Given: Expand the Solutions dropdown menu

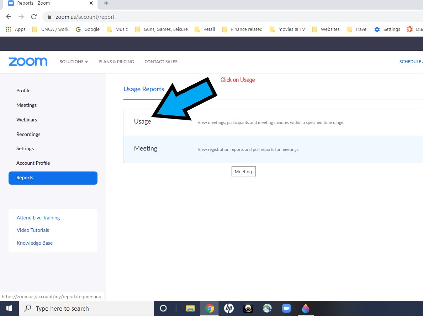Looking at the screenshot, I should tap(74, 62).
